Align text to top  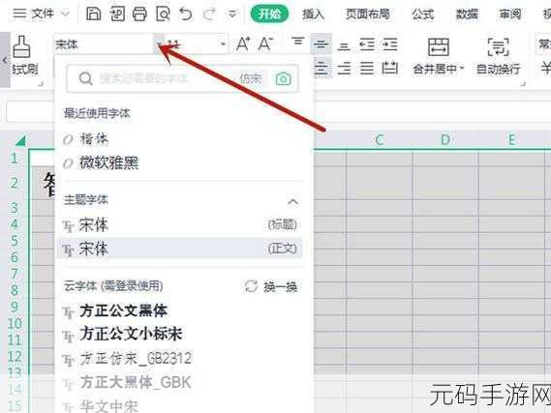(298, 43)
